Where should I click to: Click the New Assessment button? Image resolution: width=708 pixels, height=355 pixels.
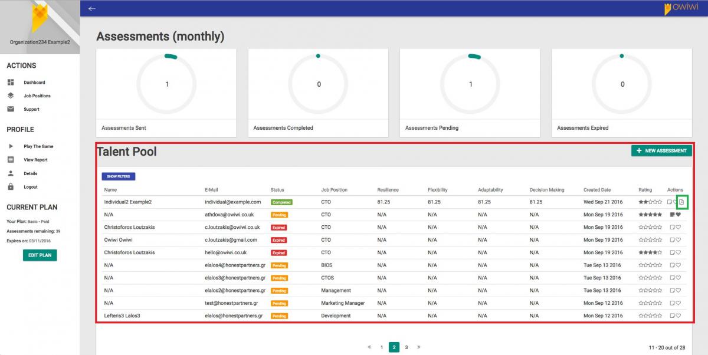coord(661,151)
